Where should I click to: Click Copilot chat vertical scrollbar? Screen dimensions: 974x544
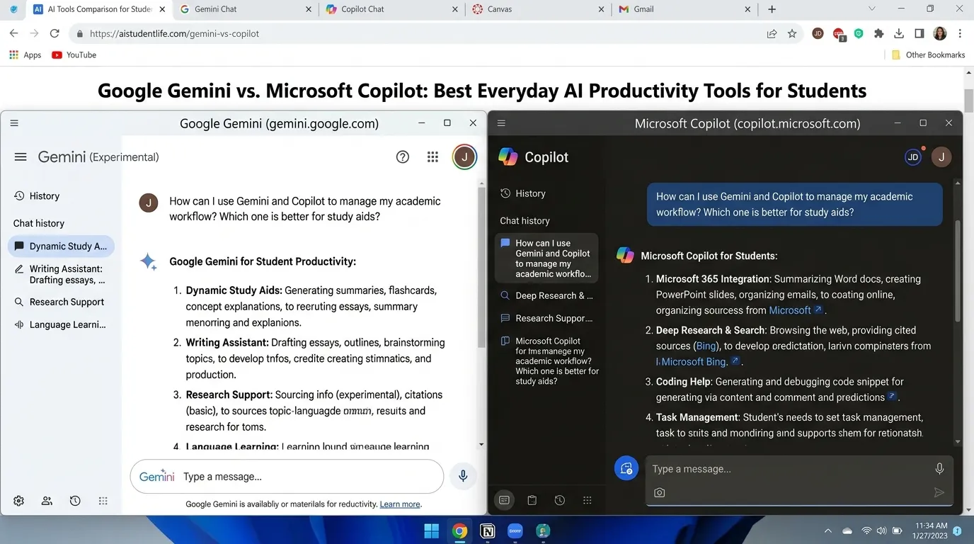coord(958,273)
